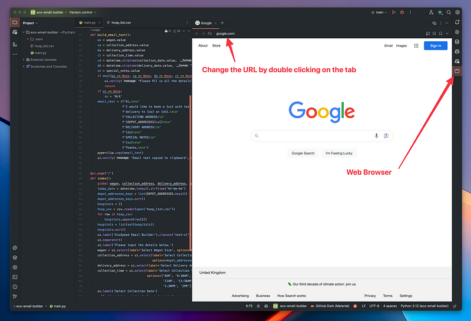Image resolution: width=471 pixels, height=321 pixels.
Task: Click the Google search input field
Action: (321, 136)
